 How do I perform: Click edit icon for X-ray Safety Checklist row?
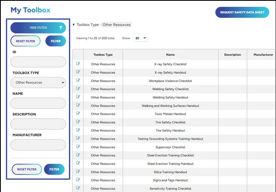pyautogui.click(x=78, y=64)
